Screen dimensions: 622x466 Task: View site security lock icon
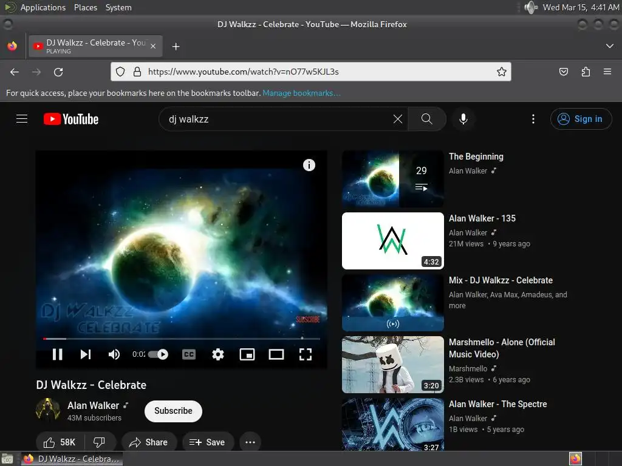tap(137, 72)
